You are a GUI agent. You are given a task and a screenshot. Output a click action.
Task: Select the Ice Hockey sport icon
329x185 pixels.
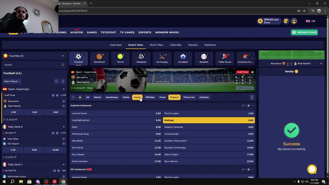pyautogui.click(x=162, y=58)
